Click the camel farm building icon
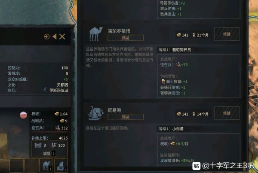 96,34
